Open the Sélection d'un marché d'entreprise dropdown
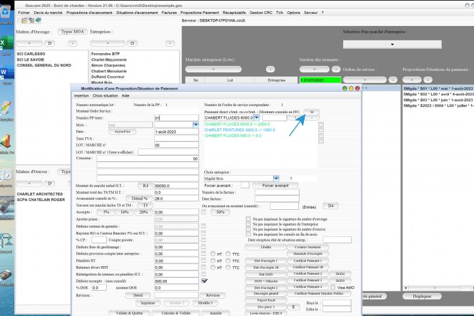 (392, 44)
